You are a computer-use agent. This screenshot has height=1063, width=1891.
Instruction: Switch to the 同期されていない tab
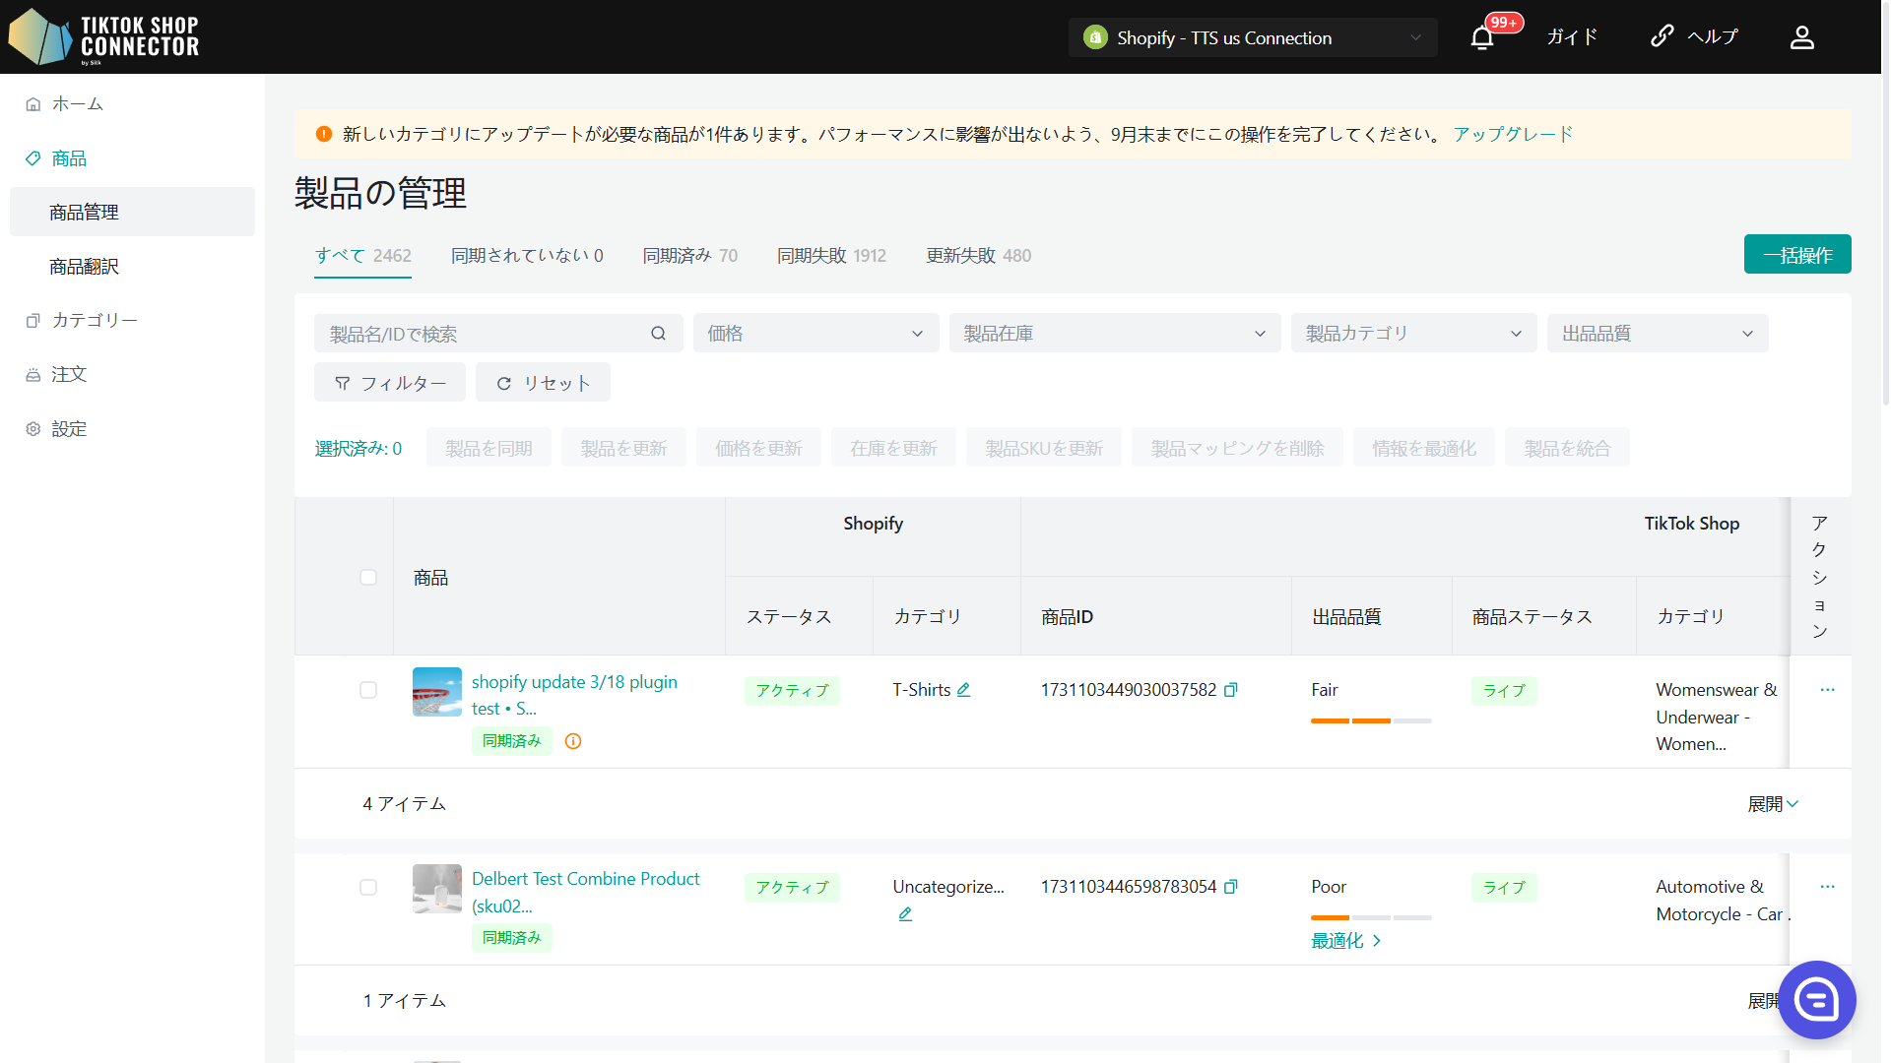pyautogui.click(x=527, y=256)
